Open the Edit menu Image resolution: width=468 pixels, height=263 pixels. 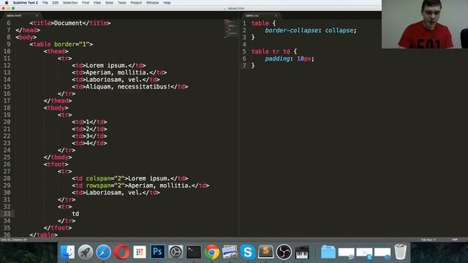56,3
